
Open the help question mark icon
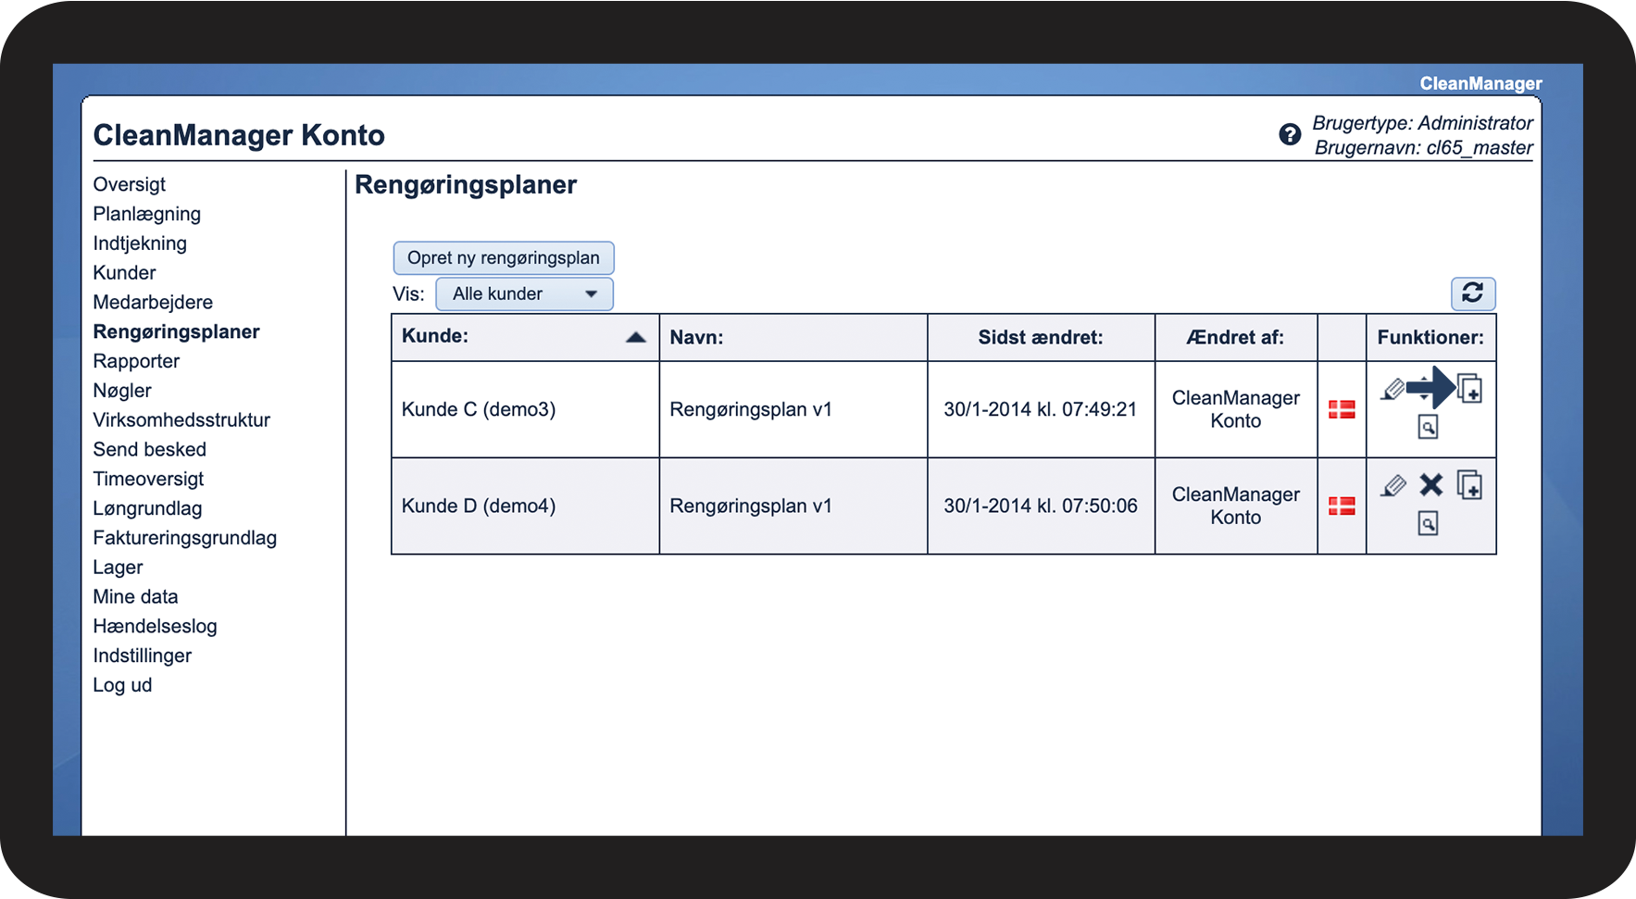click(x=1290, y=135)
